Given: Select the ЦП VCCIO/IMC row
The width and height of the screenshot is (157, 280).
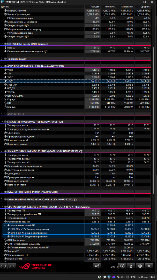Looking at the screenshot, I should coord(75,96).
